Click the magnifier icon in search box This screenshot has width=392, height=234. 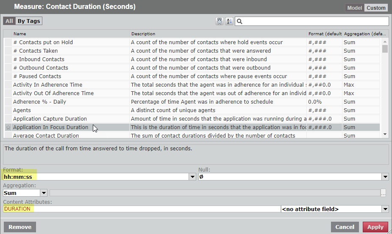239,21
